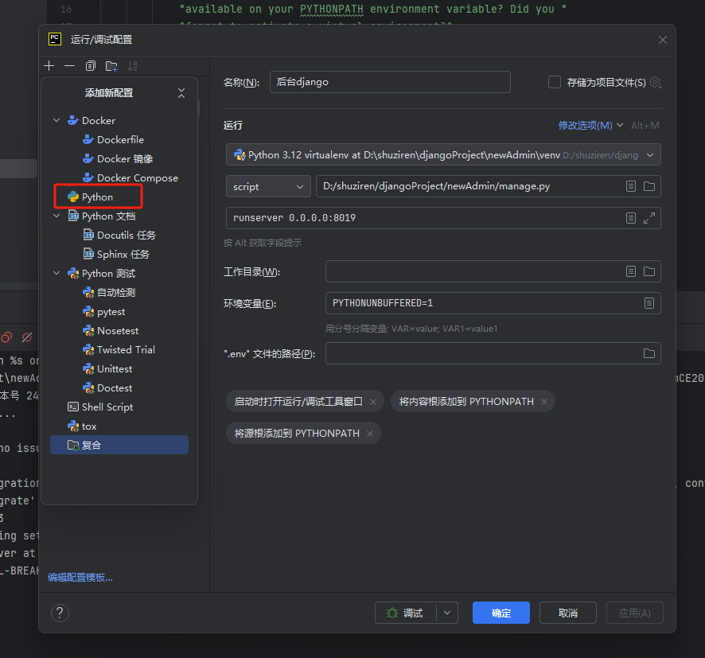
Task: Choose pytest from the configuration list
Action: tap(111, 312)
